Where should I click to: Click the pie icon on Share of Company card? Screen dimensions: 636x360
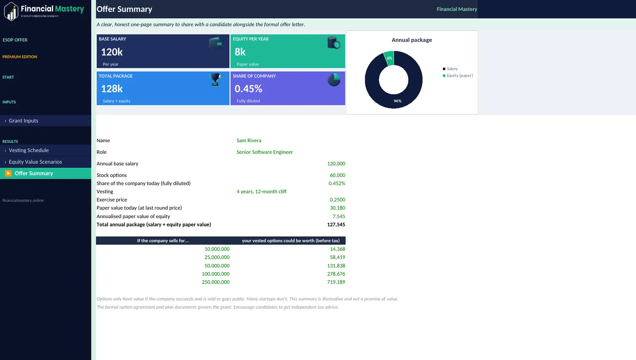click(334, 80)
